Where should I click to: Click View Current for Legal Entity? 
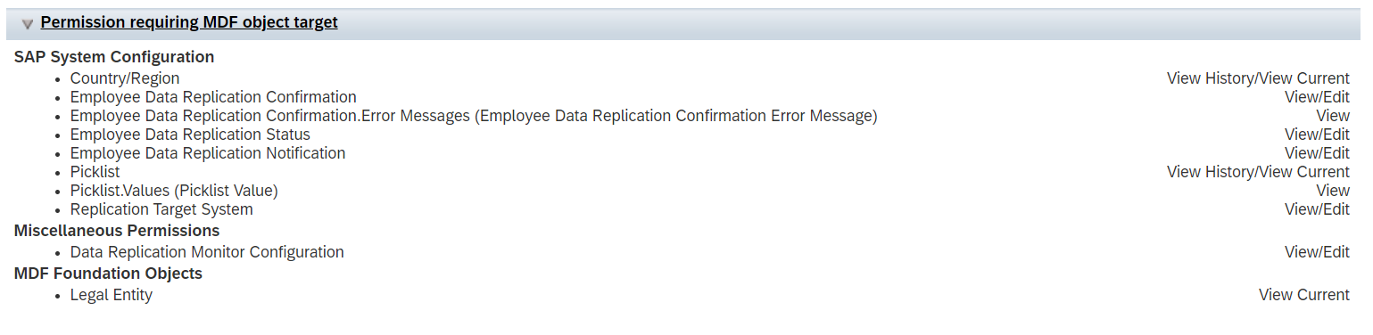click(x=1304, y=295)
